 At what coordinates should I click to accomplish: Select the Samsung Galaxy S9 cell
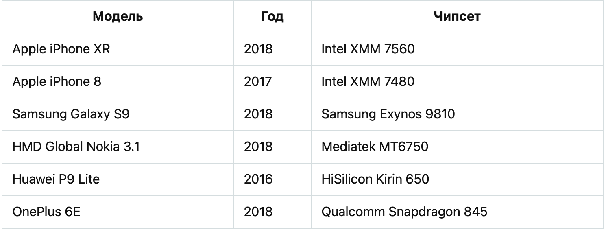[118, 114]
